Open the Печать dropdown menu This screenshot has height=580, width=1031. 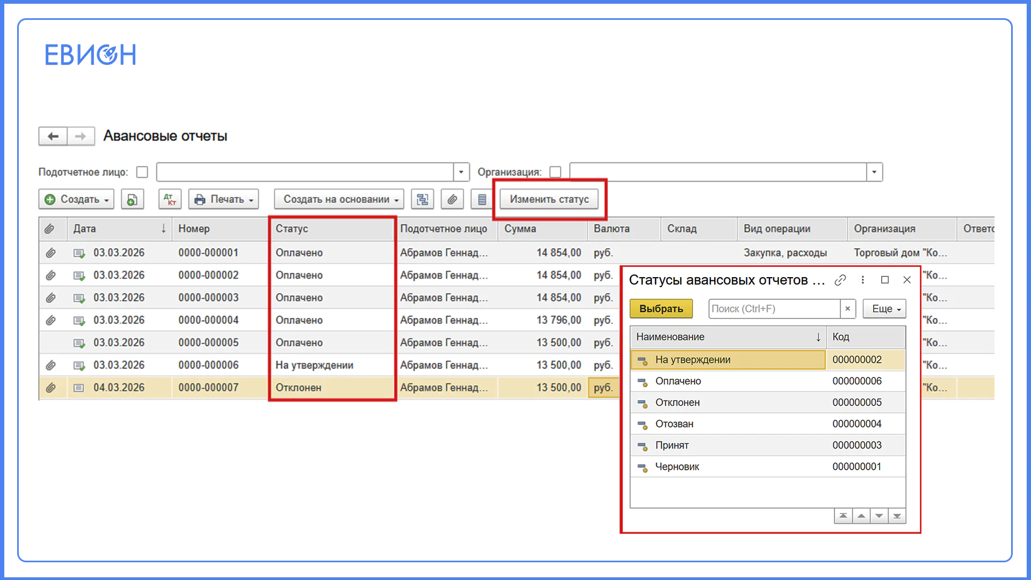click(x=223, y=199)
